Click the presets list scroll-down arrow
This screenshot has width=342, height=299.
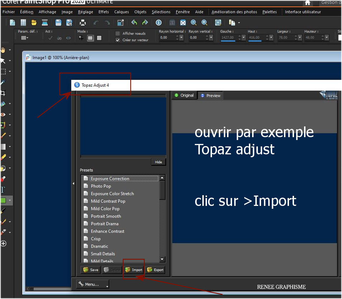(162, 259)
